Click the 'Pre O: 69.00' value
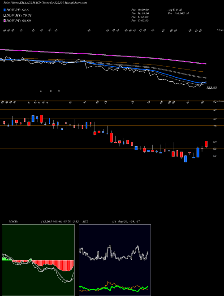Viewport: 224px width, 296px height. click(140, 10)
